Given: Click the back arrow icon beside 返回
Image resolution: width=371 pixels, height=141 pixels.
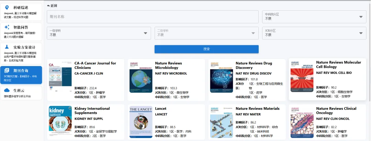Looking at the screenshot, I should pos(48,6).
